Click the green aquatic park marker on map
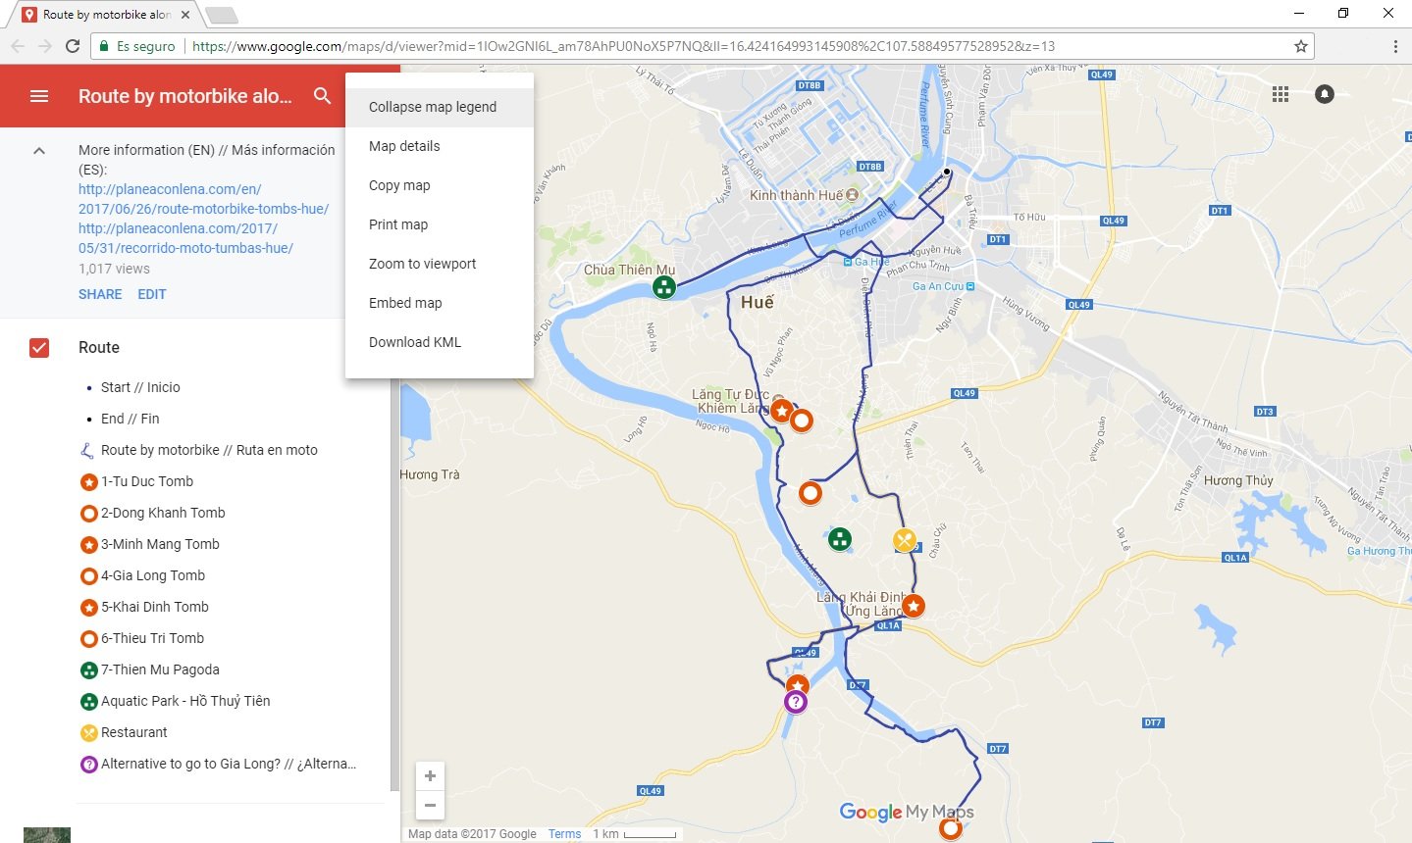The image size is (1412, 843). coord(839,538)
